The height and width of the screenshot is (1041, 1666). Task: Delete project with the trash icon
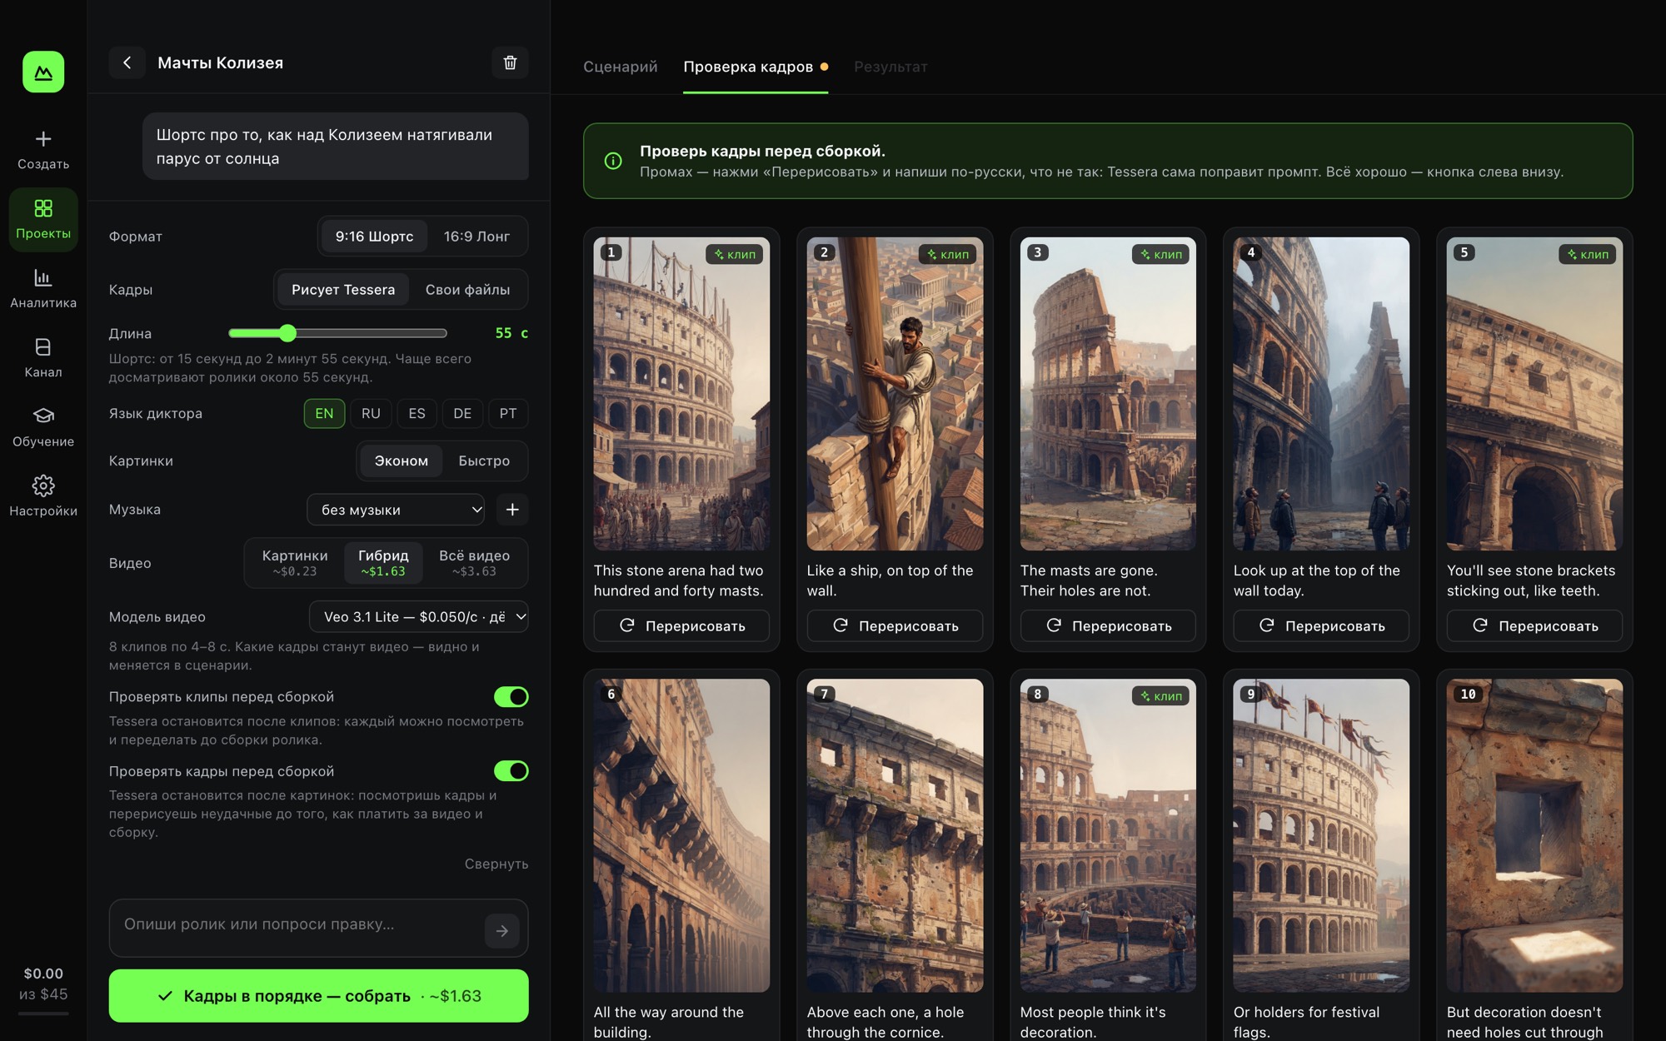click(510, 62)
